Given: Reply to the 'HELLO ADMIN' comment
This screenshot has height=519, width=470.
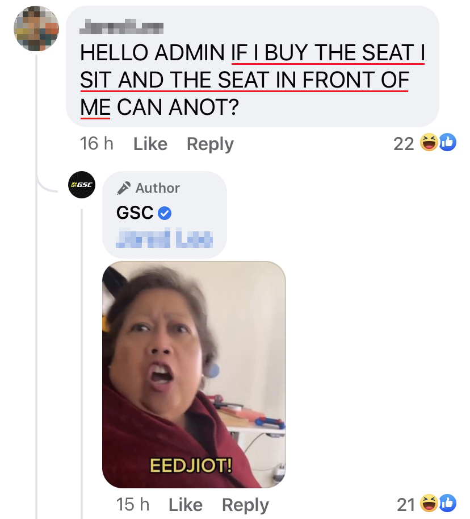Looking at the screenshot, I should click(x=210, y=144).
